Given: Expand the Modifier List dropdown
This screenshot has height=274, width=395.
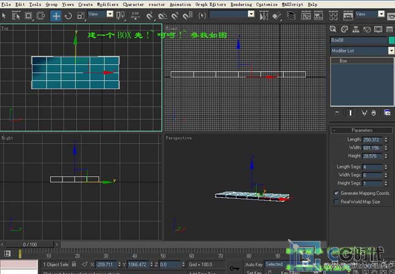Looking at the screenshot, I should coord(391,51).
